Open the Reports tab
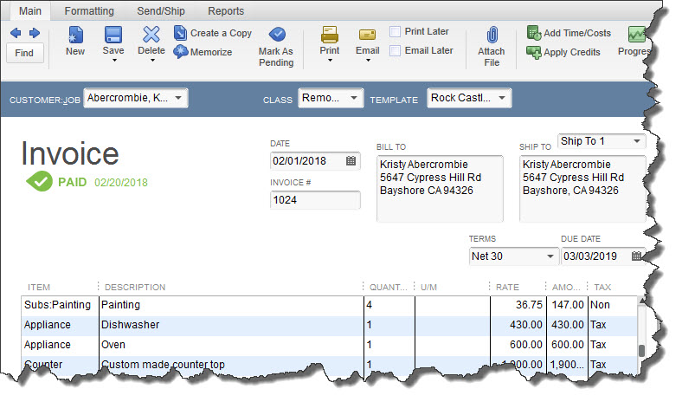The width and height of the screenshot is (682, 402). tap(226, 11)
